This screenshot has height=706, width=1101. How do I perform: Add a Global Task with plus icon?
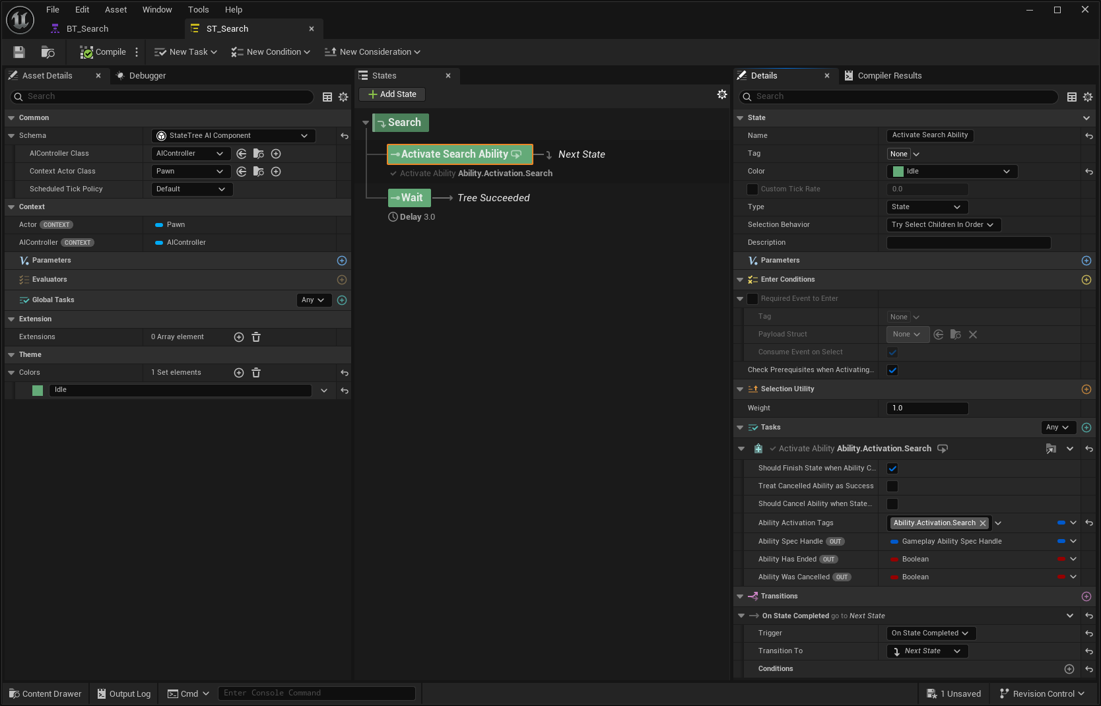pos(342,300)
